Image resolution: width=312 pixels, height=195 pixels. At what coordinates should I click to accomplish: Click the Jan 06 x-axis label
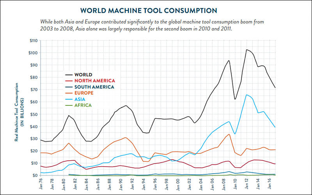(213, 184)
